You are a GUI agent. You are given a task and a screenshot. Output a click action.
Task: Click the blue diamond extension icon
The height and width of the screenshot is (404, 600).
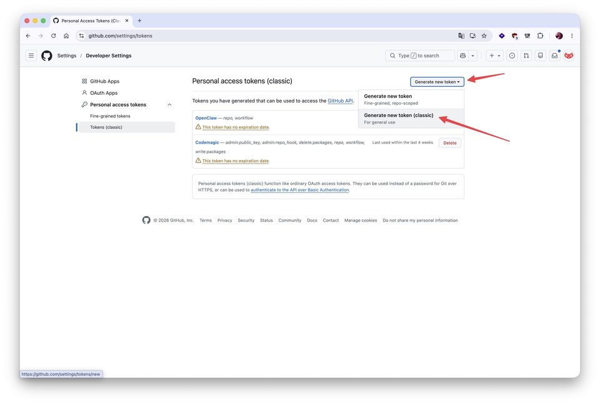[x=502, y=36]
